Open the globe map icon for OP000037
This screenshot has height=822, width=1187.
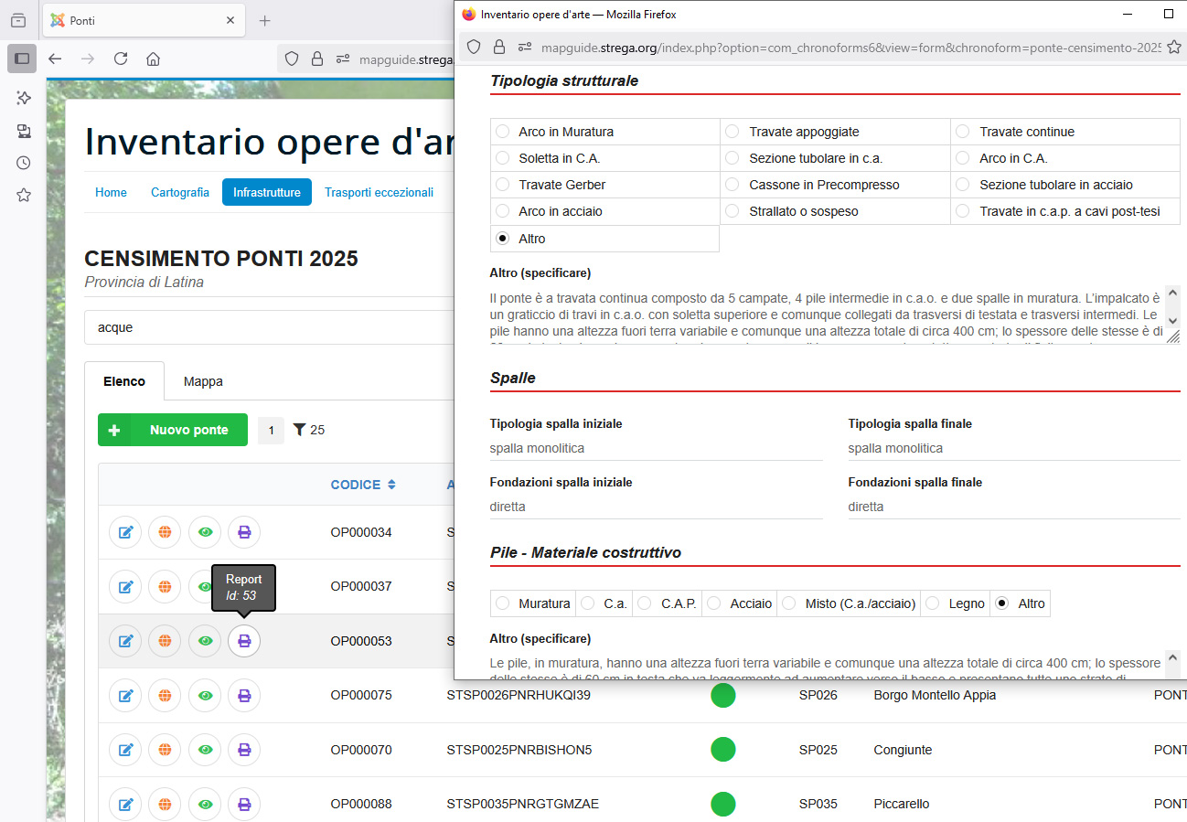(165, 586)
